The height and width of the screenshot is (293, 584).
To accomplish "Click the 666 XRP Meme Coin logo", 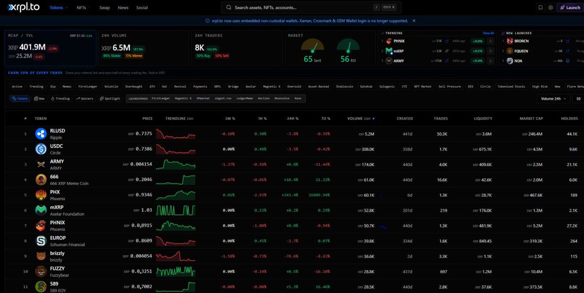I will coord(41,179).
